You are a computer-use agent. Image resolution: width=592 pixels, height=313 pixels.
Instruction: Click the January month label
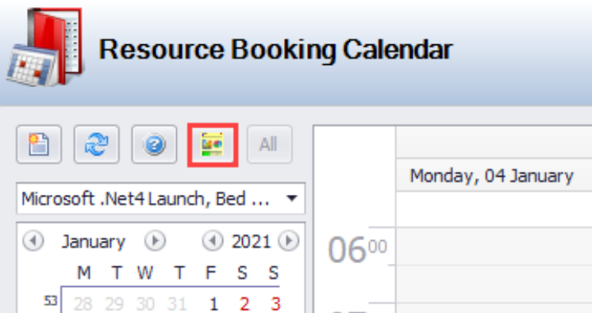94,242
